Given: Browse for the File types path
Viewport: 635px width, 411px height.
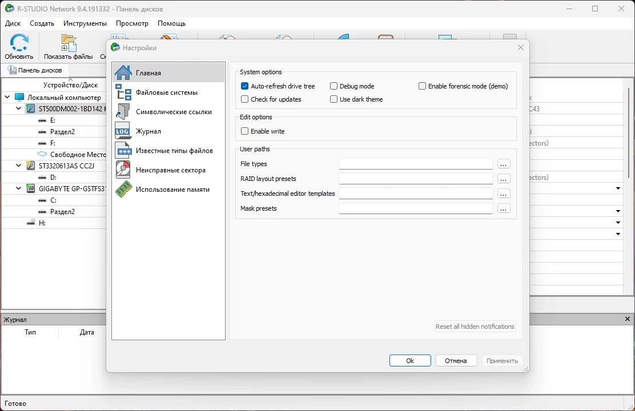Looking at the screenshot, I should click(504, 164).
